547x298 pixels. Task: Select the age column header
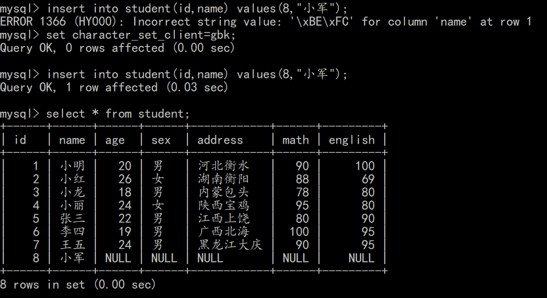pos(115,140)
